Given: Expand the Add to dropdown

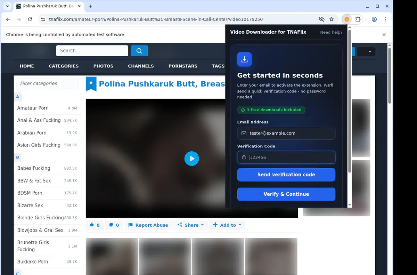Looking at the screenshot, I should pyautogui.click(x=227, y=225).
